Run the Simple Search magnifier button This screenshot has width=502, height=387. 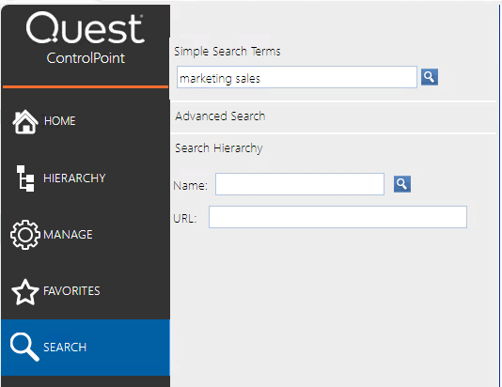[430, 77]
